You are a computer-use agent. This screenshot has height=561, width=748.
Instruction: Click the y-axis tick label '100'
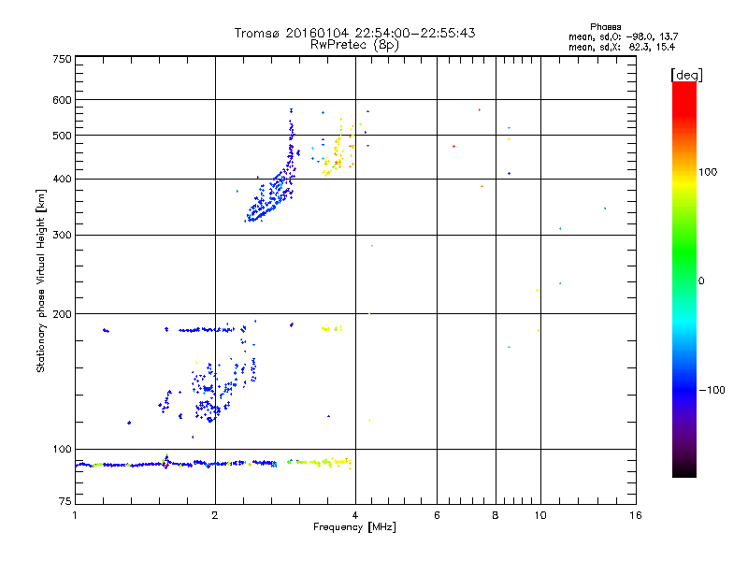[62, 450]
